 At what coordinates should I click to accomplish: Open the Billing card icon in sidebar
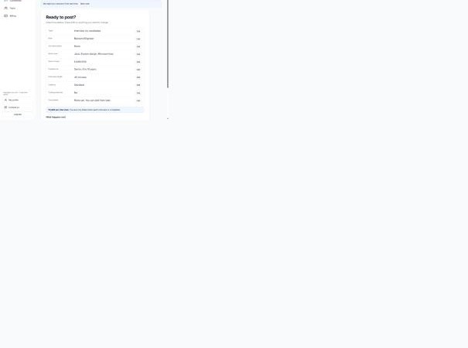point(5,15)
